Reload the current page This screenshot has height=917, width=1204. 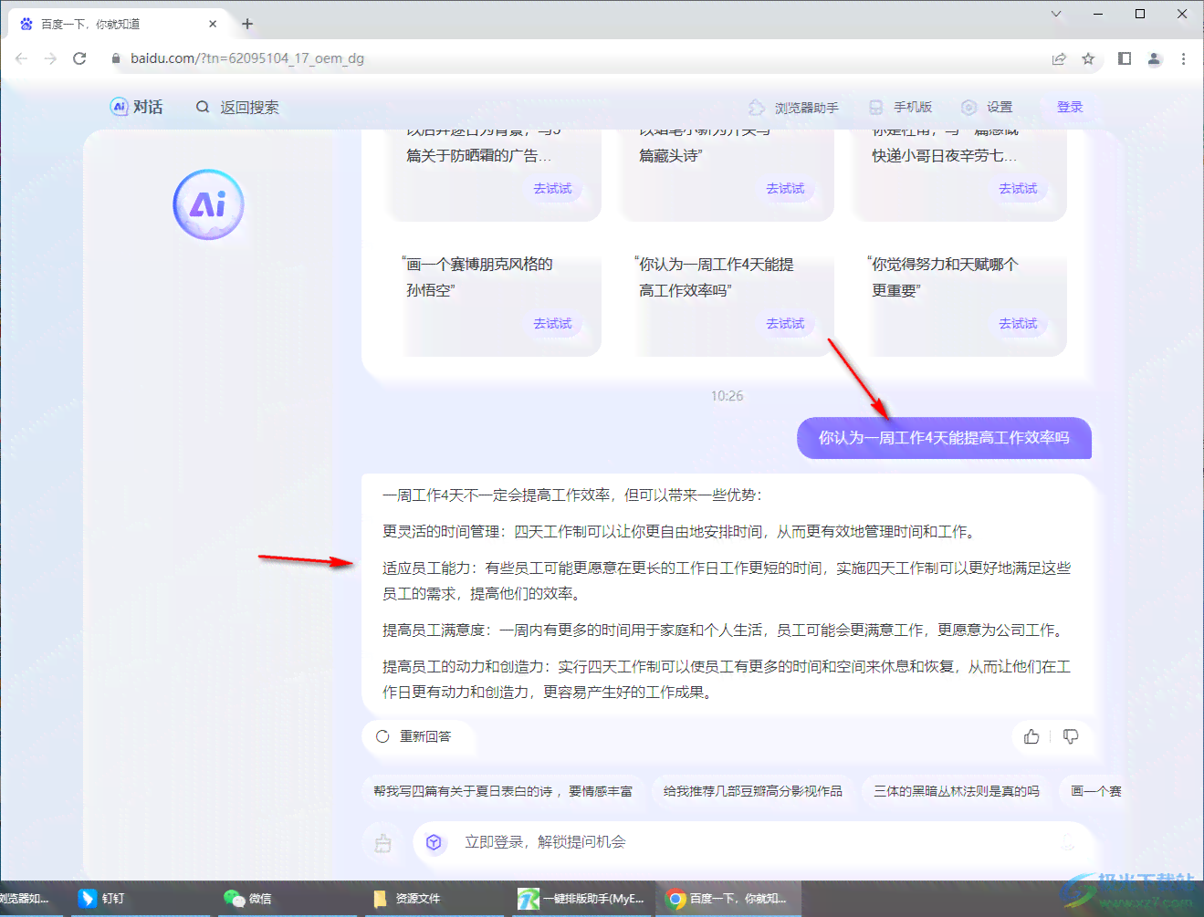pos(79,58)
